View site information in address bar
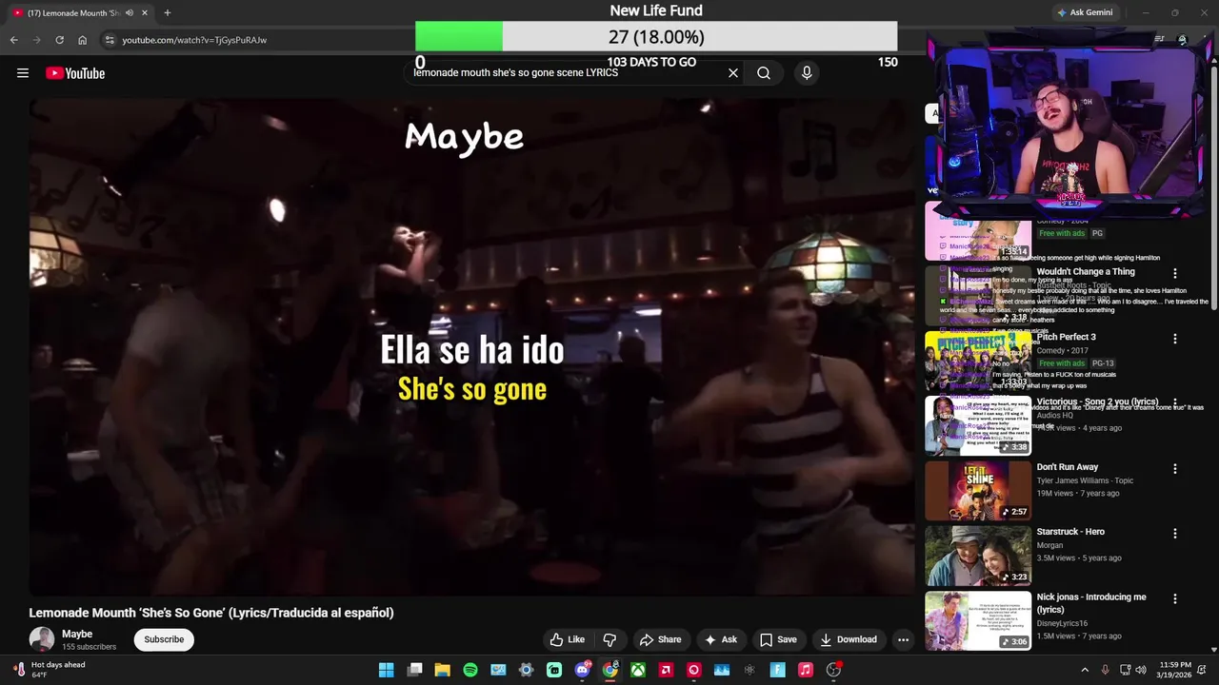The width and height of the screenshot is (1219, 685). (x=110, y=40)
